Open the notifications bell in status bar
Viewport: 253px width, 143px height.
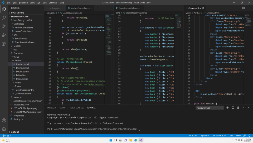pyautogui.click(x=250, y=136)
